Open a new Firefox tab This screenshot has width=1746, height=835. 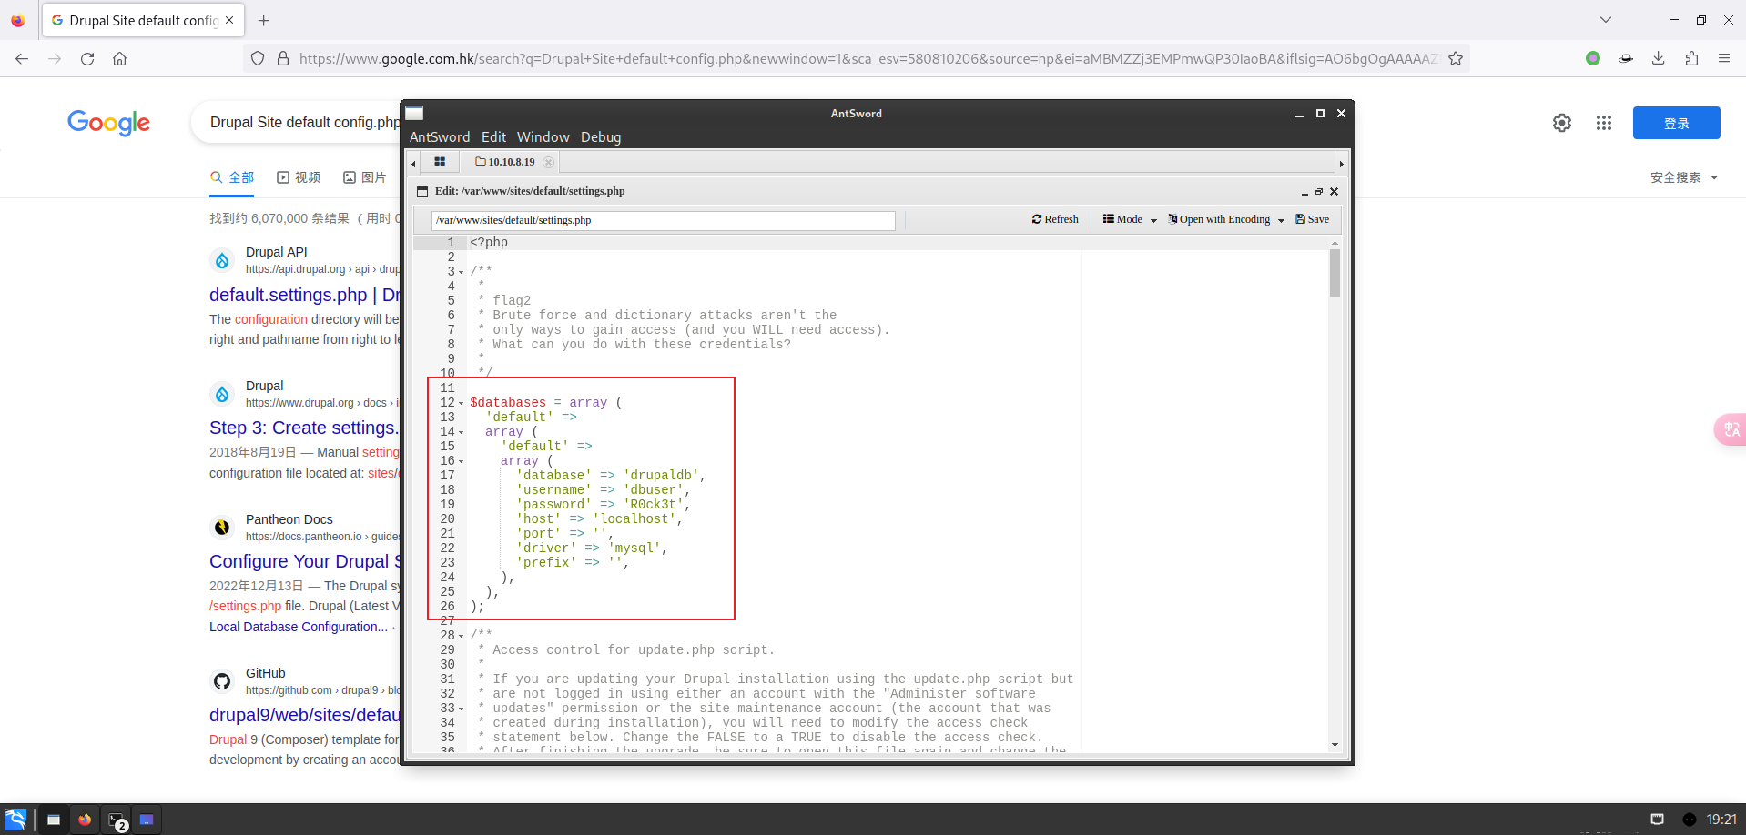264,20
